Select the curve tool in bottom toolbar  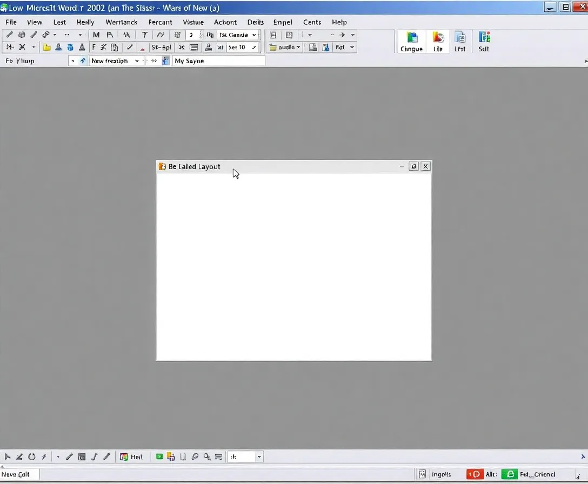point(95,456)
